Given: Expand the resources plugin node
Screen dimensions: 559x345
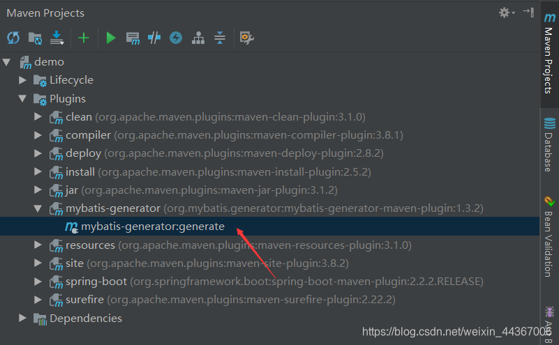Looking at the screenshot, I should click(x=38, y=245).
